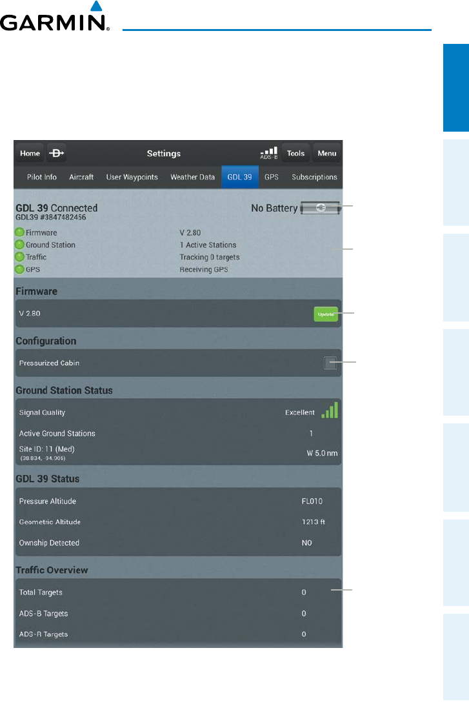This screenshot has width=469, height=708.
Task: Go to the GPS tab
Action: pyautogui.click(x=272, y=177)
